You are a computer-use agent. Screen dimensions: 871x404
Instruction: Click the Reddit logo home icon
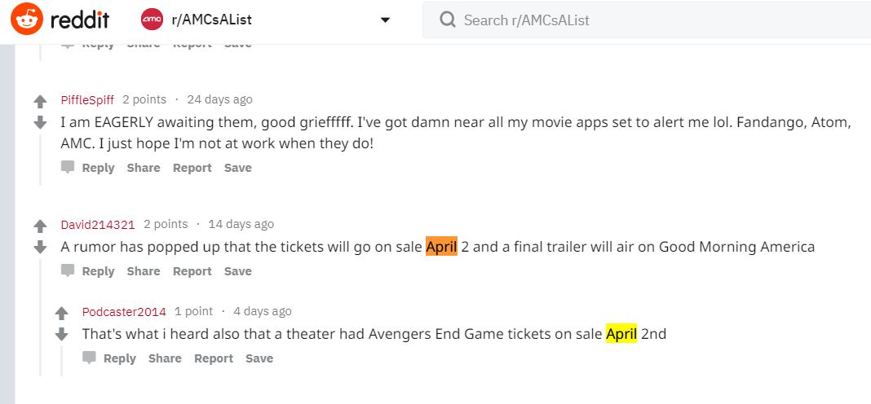26,20
